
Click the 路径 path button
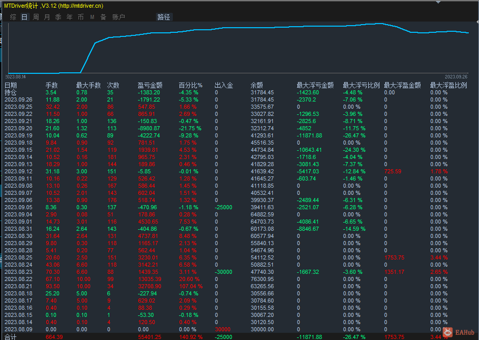coord(164,17)
